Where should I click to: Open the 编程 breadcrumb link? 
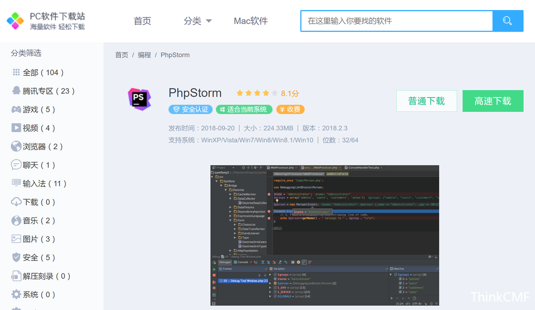144,55
